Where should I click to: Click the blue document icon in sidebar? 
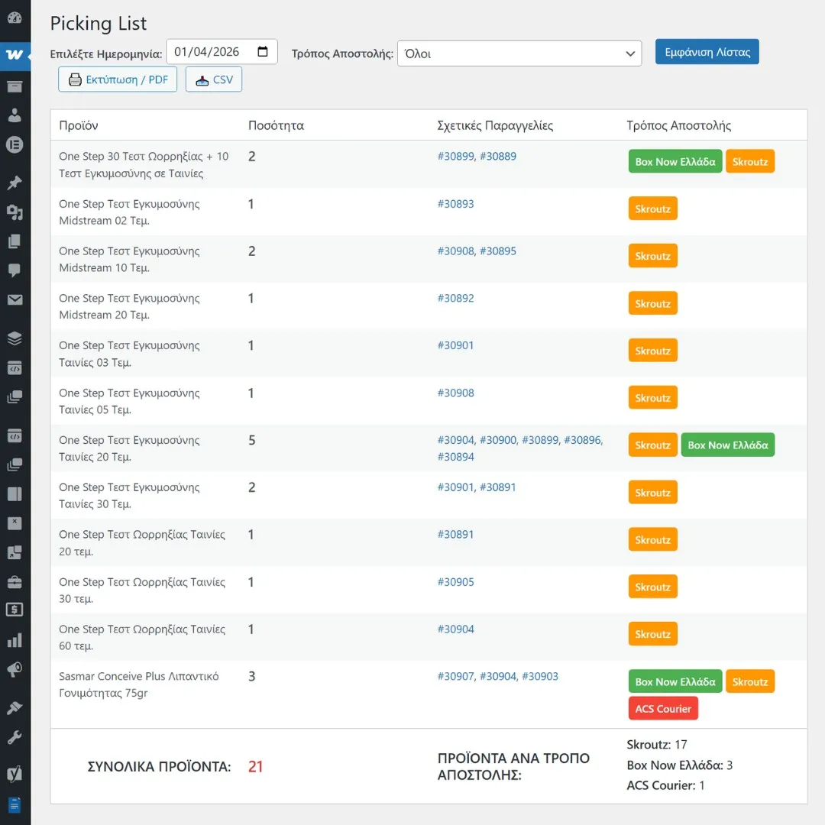pyautogui.click(x=15, y=804)
